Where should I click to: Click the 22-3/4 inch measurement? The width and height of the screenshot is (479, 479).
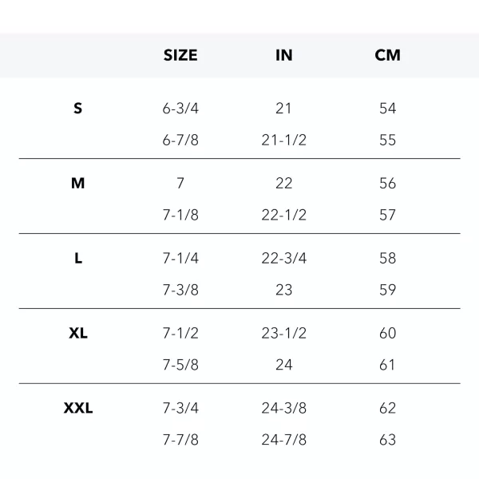(283, 259)
